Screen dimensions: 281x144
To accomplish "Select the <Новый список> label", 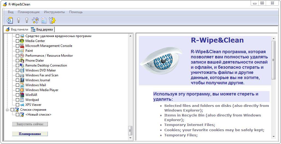I will [x=38, y=115].
